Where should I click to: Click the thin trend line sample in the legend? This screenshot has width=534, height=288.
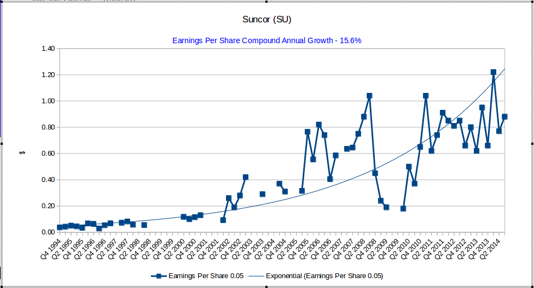click(x=256, y=276)
